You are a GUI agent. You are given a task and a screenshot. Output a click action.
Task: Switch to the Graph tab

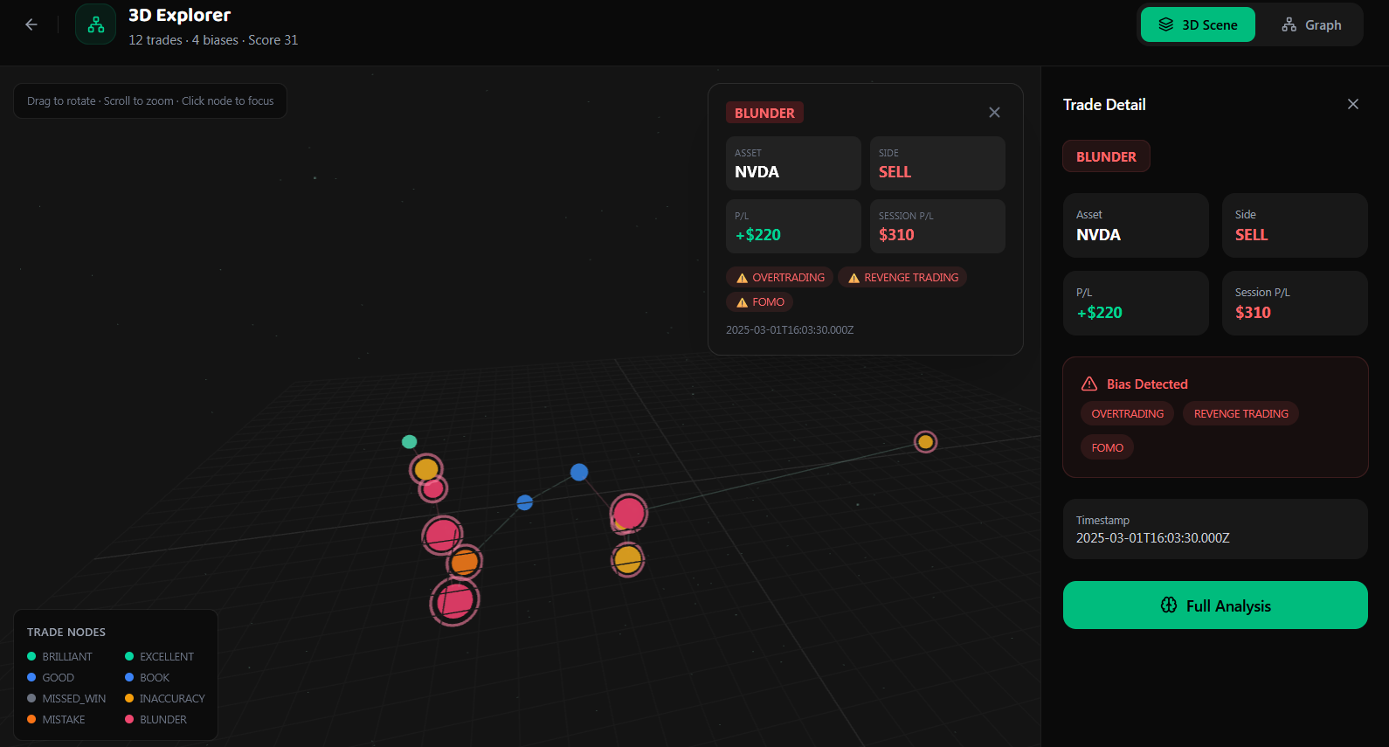1311,24
